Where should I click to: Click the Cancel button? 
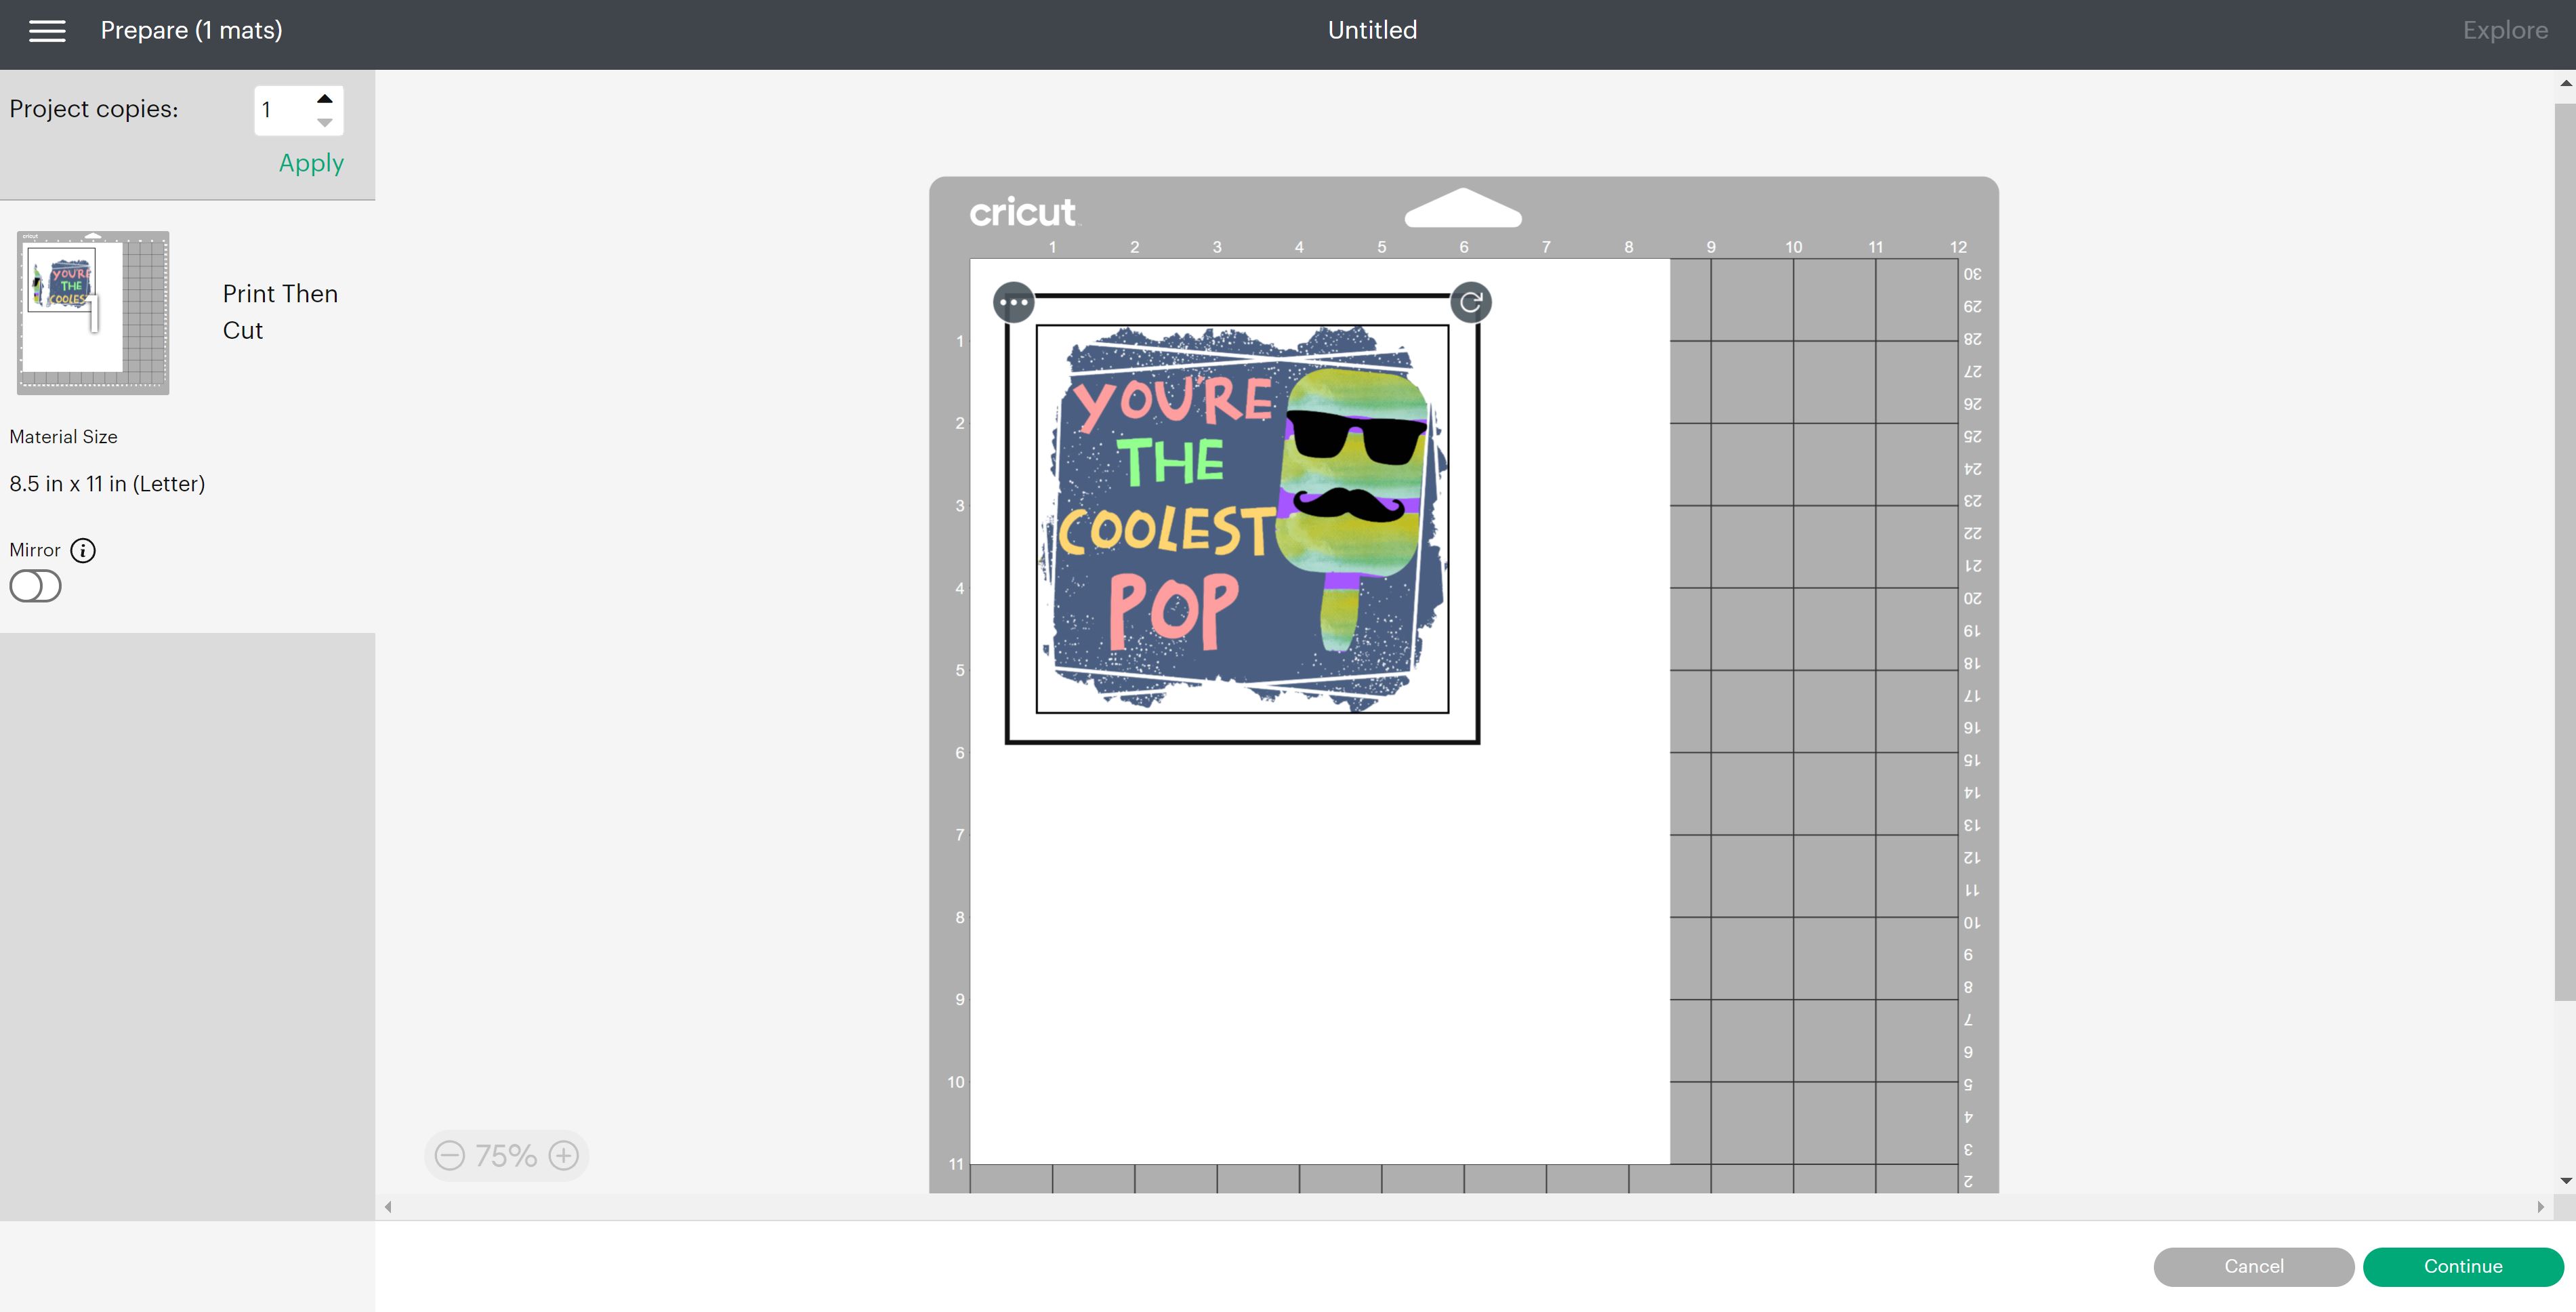click(x=2253, y=1266)
